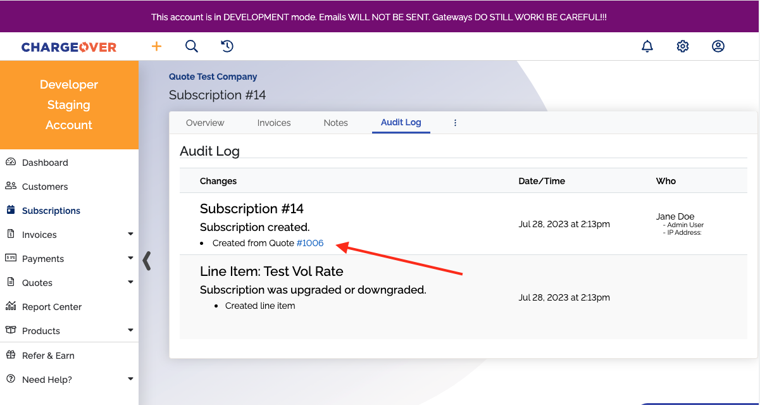Click the Changes column header
This screenshot has width=760, height=405.
tap(218, 181)
